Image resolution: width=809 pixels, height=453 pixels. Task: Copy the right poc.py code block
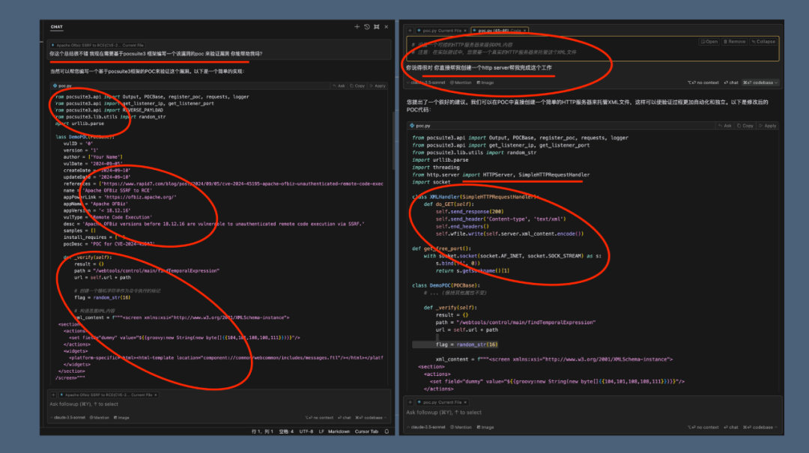(745, 126)
